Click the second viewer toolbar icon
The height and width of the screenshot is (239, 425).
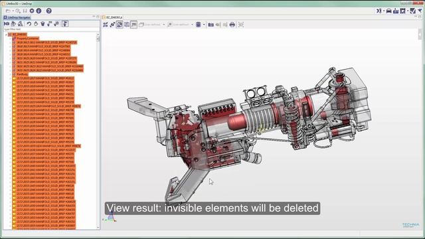112,25
